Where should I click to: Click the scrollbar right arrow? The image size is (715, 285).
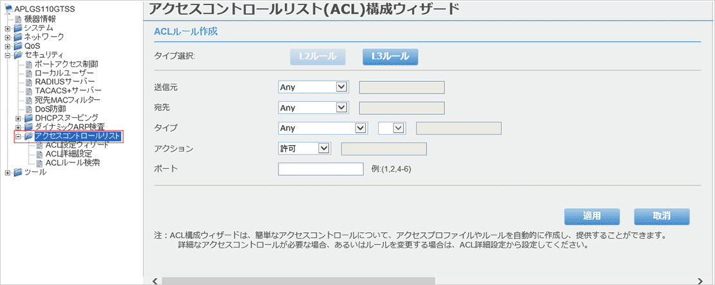click(x=700, y=280)
